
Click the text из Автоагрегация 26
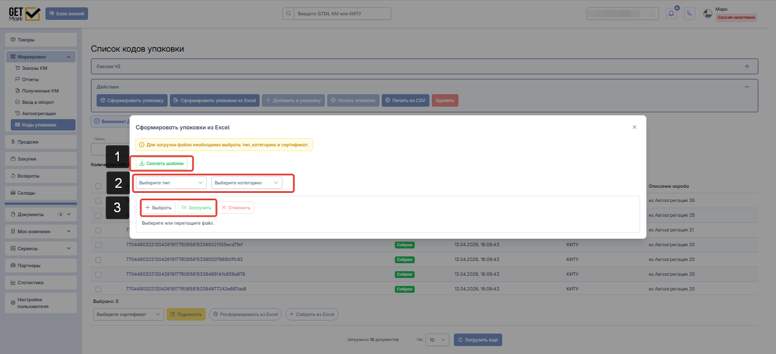(x=671, y=201)
